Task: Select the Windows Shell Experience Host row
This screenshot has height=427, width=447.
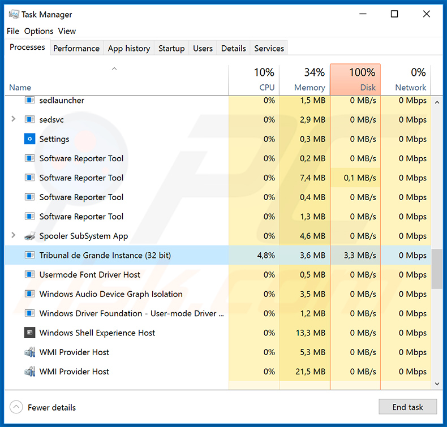Action: [218, 333]
